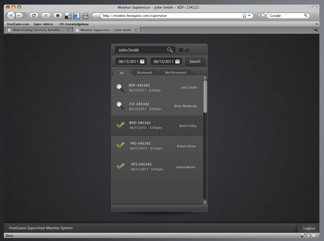Image resolution: width=324 pixels, height=241 pixels.
Task: Click the TAG toolbar icon
Action: 85,16
